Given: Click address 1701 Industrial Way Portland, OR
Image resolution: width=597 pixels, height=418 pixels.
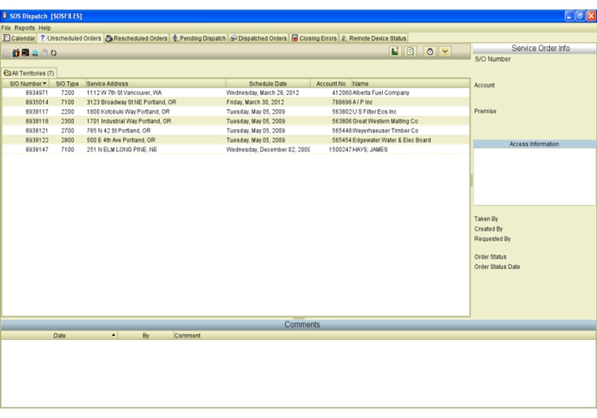Looking at the screenshot, I should (129, 121).
